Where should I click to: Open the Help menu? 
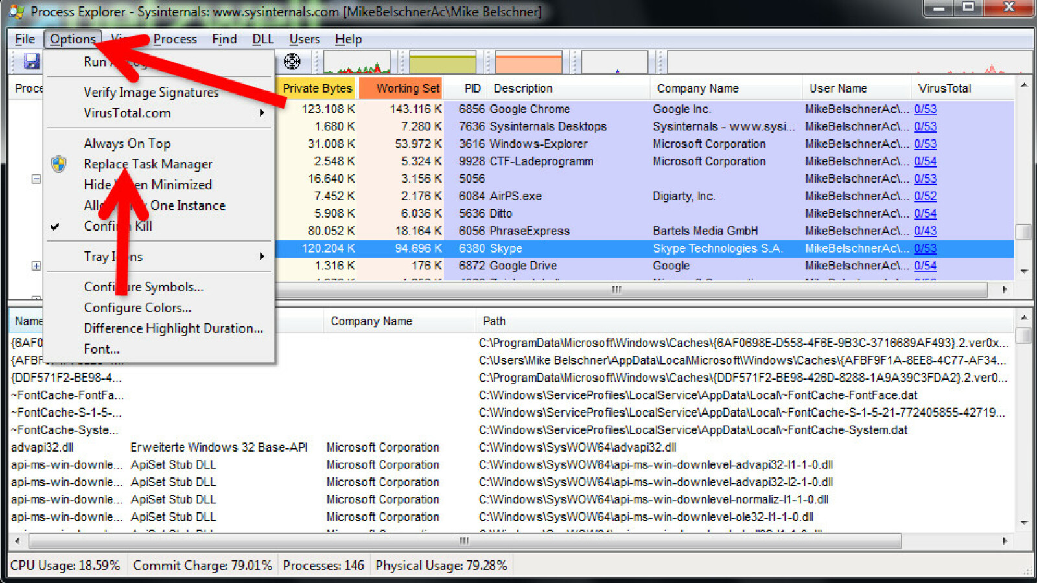pos(348,39)
